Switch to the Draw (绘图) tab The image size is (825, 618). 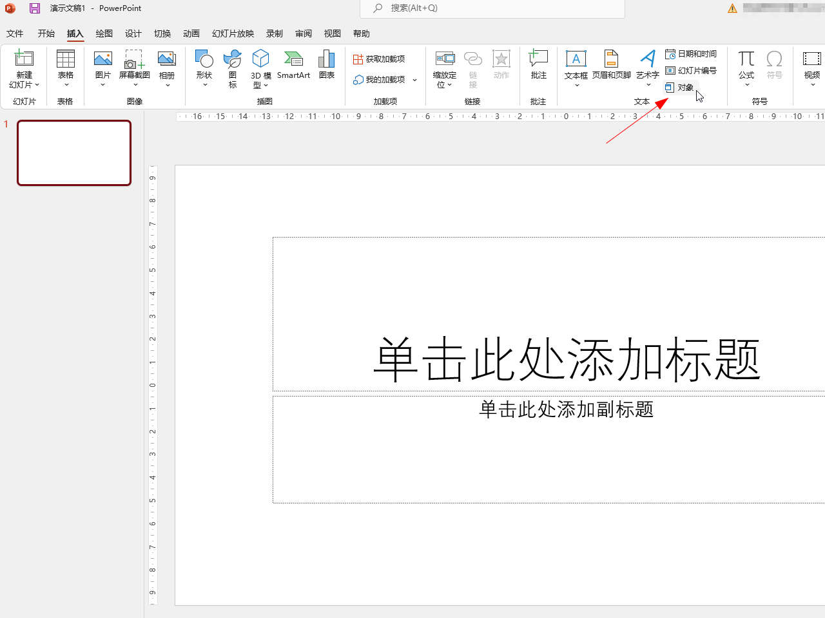click(104, 33)
